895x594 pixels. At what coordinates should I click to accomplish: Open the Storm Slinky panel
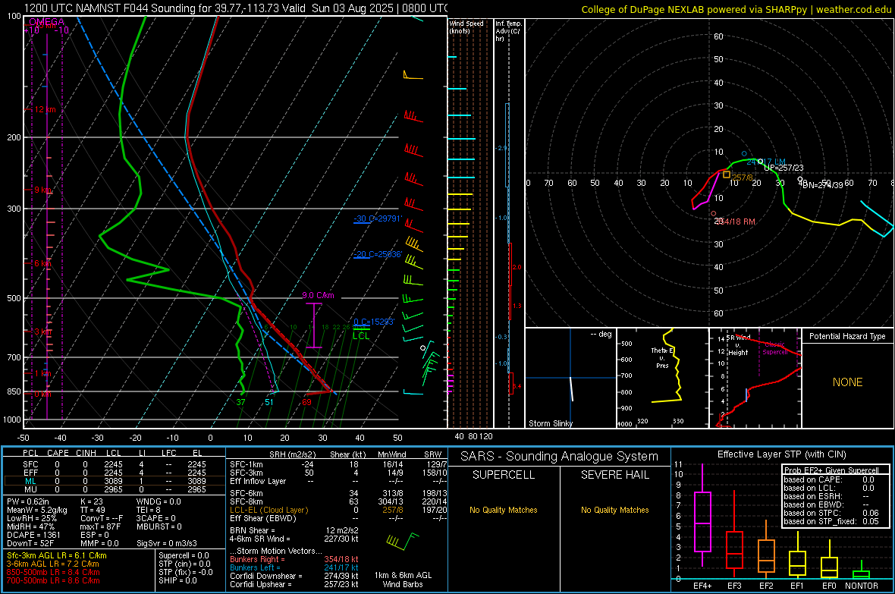pos(570,378)
